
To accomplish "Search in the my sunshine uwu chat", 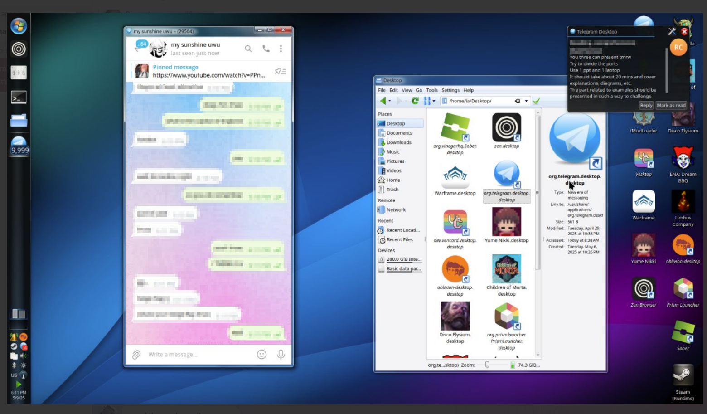I will coord(248,49).
